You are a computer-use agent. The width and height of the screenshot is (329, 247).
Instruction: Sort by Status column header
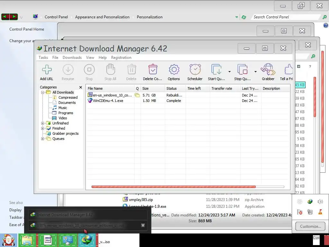point(175,88)
